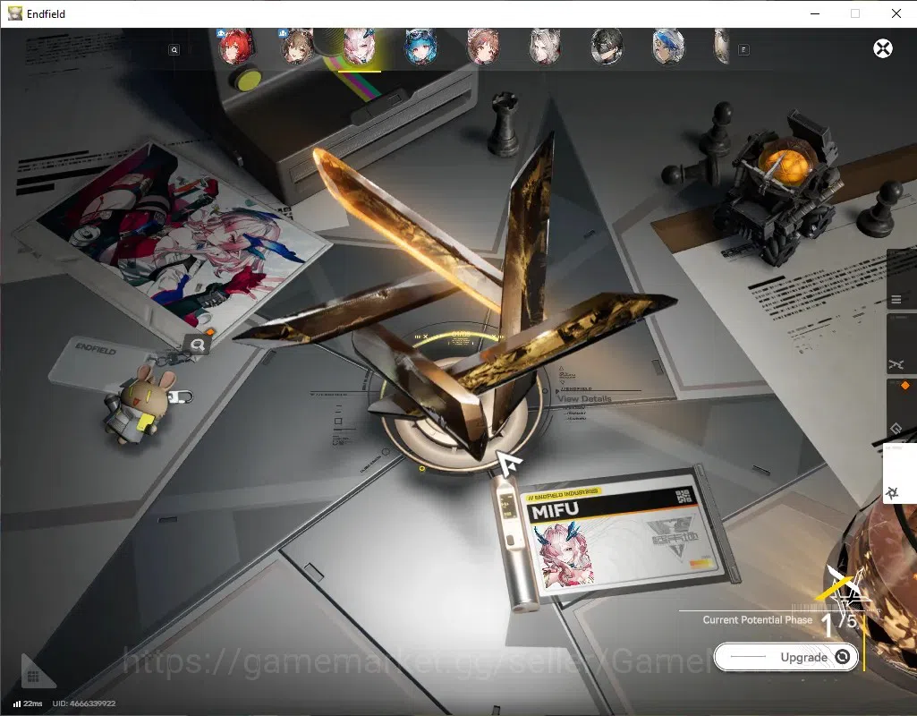Select the auburn-haired portrait beside the blue-haired one
This screenshot has height=716, width=917.
[x=483, y=47]
